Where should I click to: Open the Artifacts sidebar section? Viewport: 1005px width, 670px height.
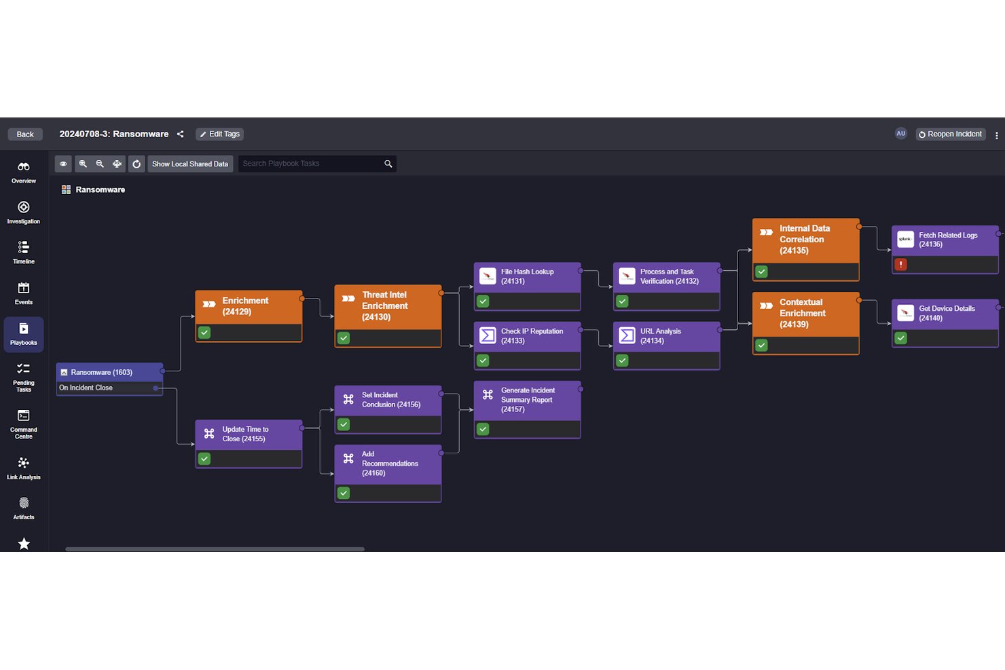pyautogui.click(x=24, y=508)
